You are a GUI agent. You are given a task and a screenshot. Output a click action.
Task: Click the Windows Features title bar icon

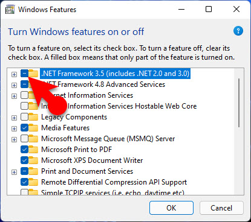pyautogui.click(x=10, y=10)
